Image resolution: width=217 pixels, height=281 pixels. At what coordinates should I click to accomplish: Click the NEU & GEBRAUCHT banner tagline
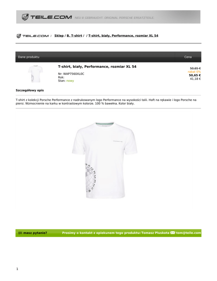coord(114,18)
